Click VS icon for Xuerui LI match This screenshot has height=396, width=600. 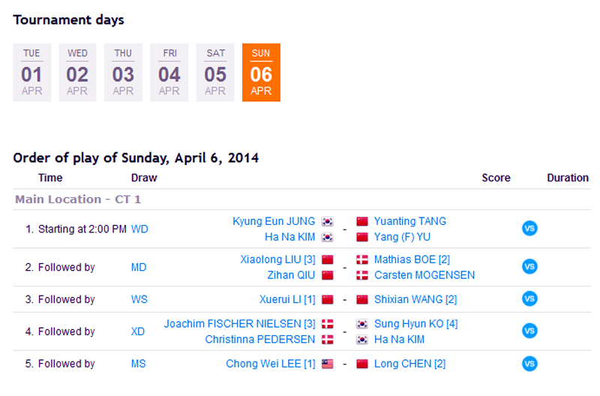click(529, 298)
